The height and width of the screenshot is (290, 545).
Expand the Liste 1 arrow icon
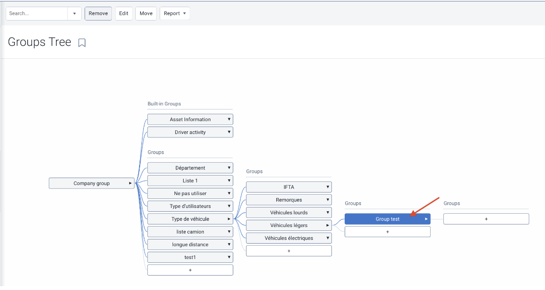[x=229, y=181]
